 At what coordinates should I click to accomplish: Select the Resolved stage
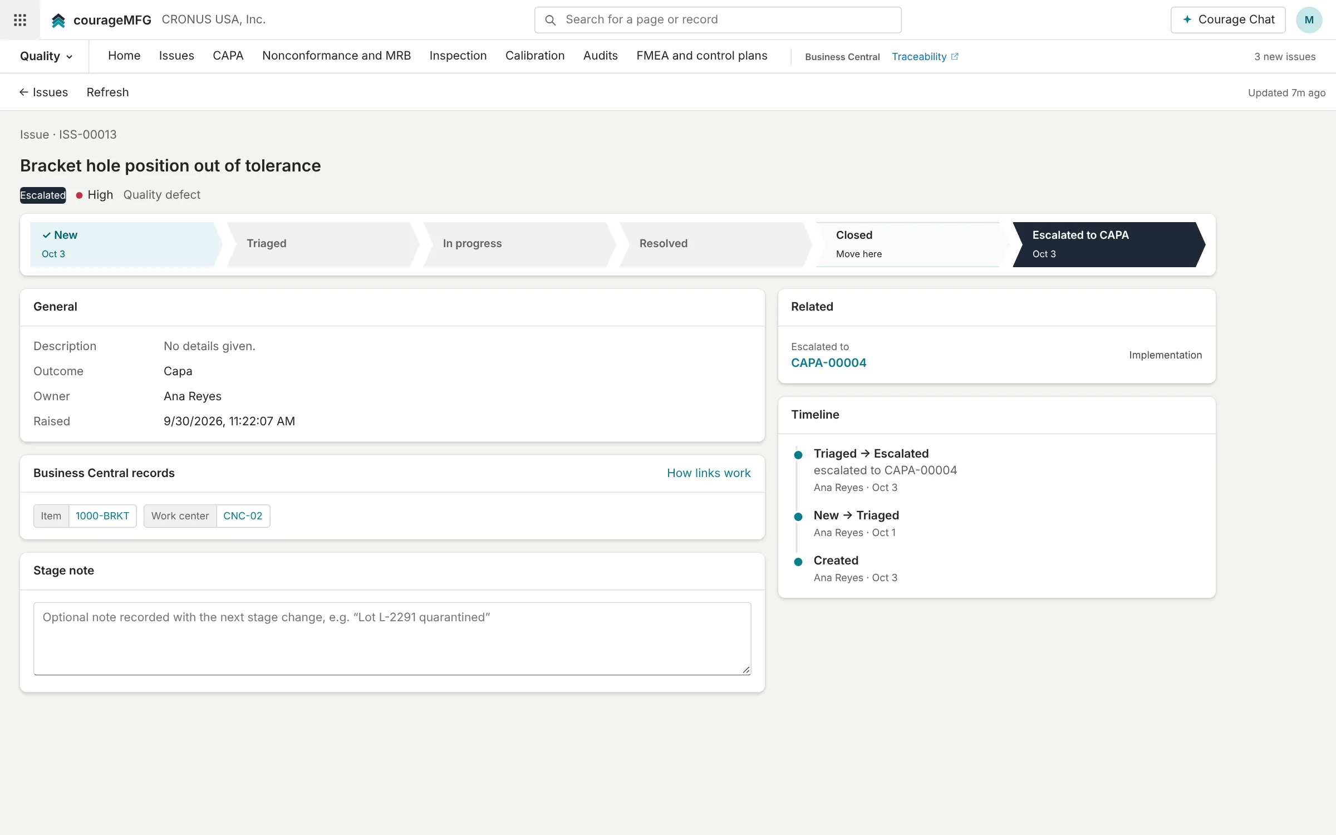coord(715,244)
